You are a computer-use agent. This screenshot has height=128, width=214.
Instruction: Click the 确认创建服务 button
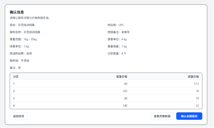(x=189, y=116)
